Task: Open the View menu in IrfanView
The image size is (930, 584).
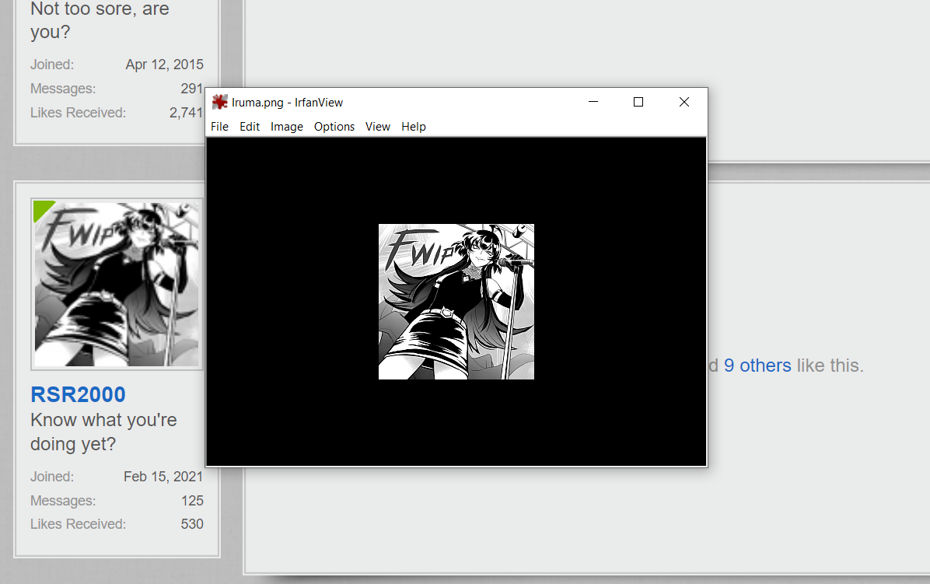Action: (x=378, y=127)
